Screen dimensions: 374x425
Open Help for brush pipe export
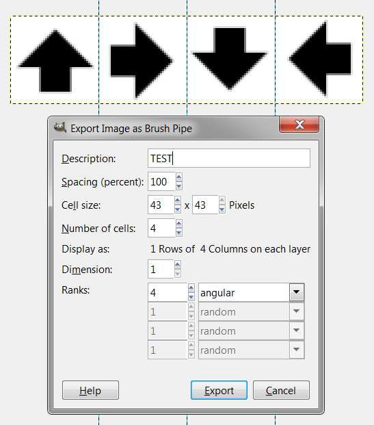tap(90, 390)
